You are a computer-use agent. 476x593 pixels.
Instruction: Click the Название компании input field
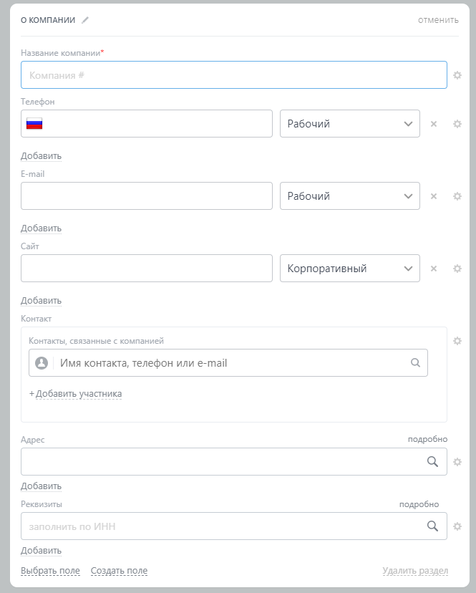click(x=233, y=75)
